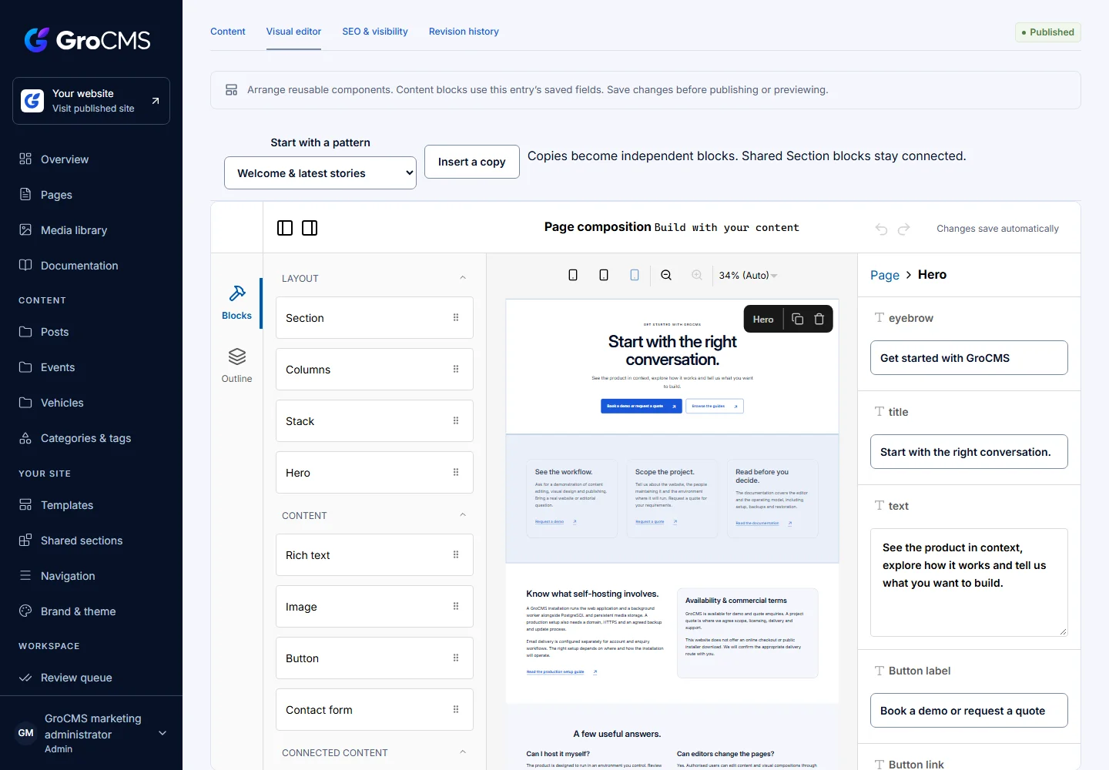
Task: Click the title input field
Action: (x=969, y=452)
